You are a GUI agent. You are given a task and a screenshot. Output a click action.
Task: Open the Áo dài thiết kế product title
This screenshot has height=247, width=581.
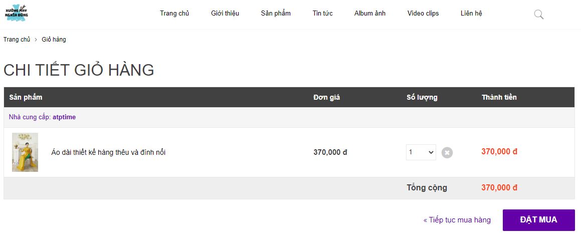[108, 152]
